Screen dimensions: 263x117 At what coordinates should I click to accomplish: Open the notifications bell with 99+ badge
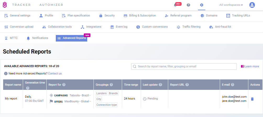click(x=176, y=5)
